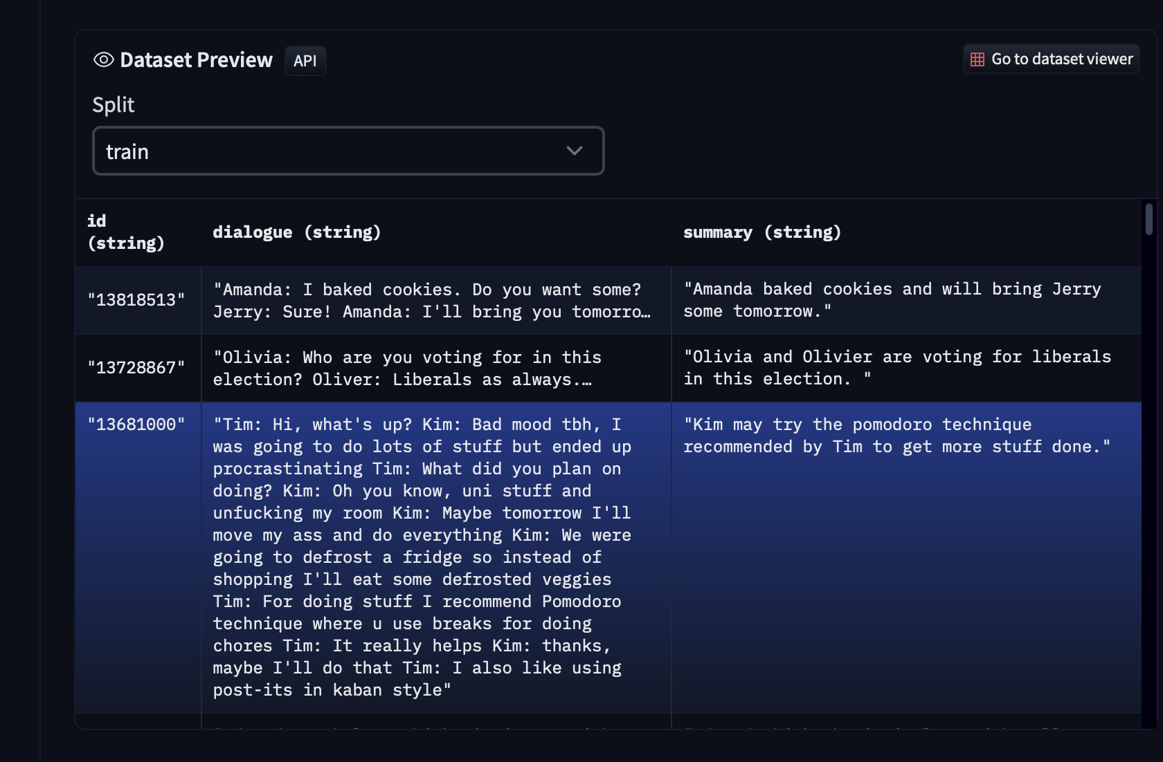Click the eye icon beside Dataset Preview
Screen dimensions: 1163x762
tap(103, 60)
